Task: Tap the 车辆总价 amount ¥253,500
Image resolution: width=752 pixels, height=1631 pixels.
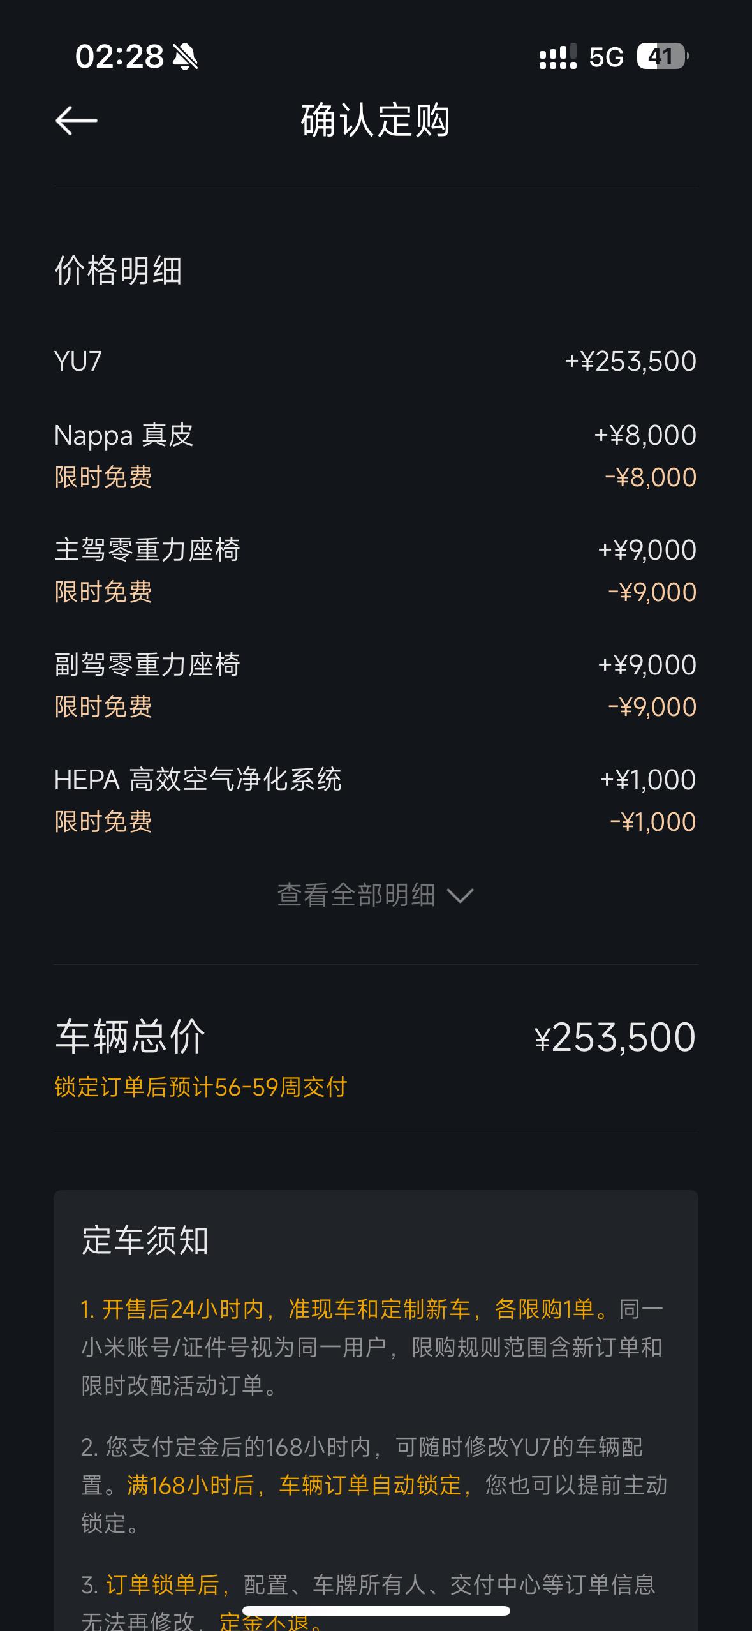Action: (x=615, y=1037)
